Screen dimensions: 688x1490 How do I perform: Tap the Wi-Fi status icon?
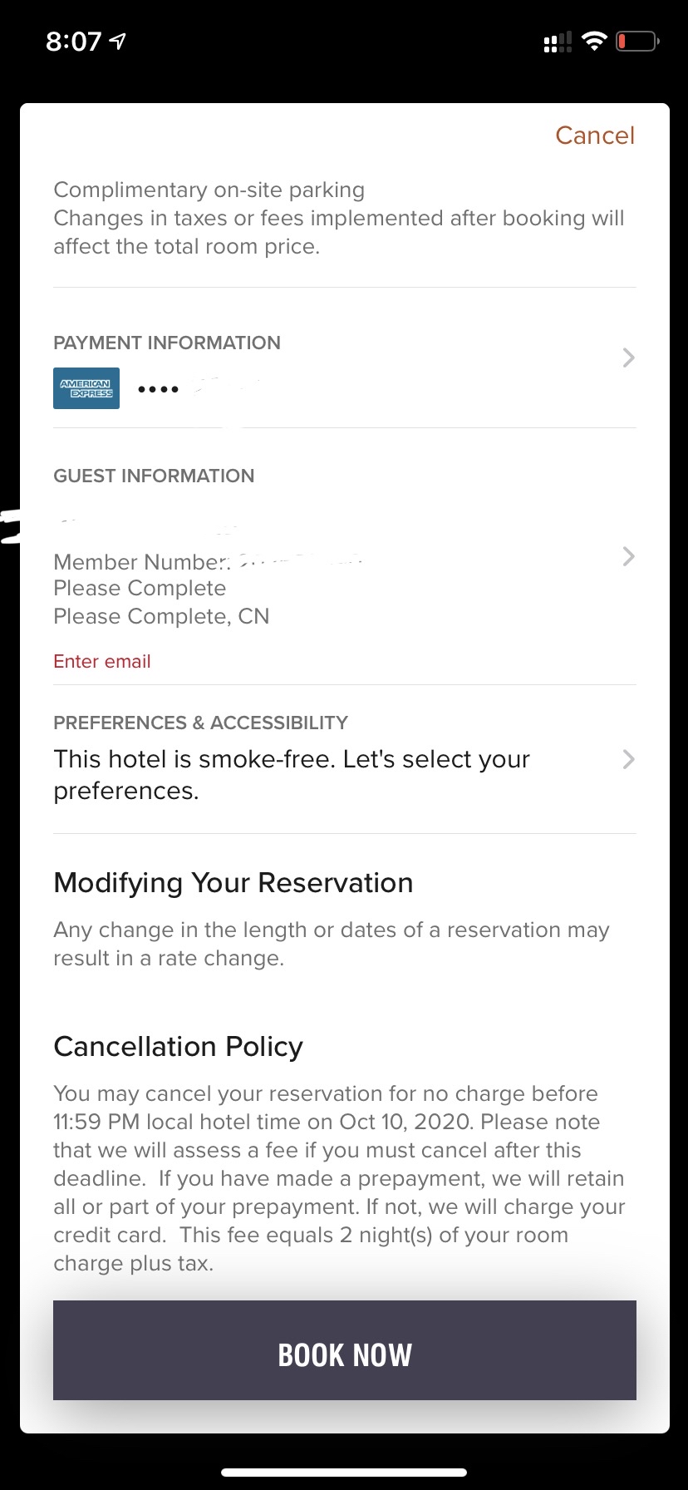pos(594,41)
